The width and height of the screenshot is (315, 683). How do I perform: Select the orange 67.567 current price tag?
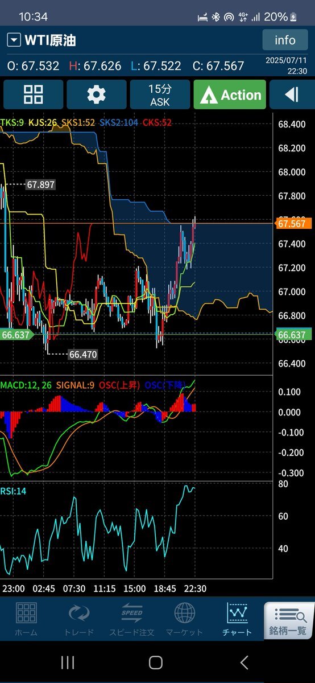(293, 224)
